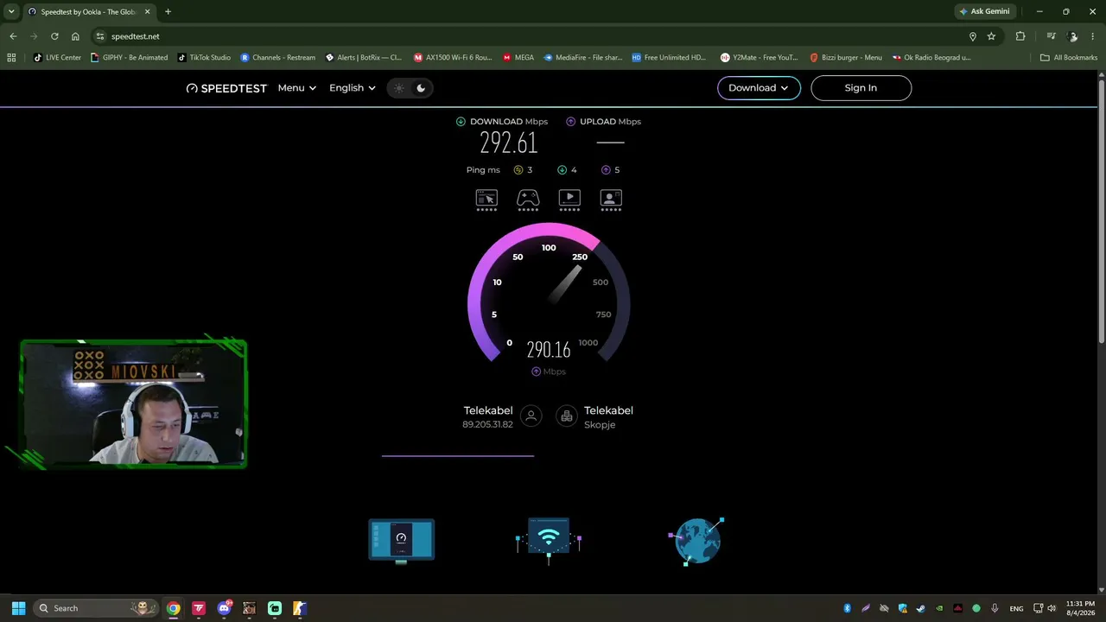Screen dimensions: 1106x622
Task: Click the ENG language indicator in tray
Action: click(1016, 608)
